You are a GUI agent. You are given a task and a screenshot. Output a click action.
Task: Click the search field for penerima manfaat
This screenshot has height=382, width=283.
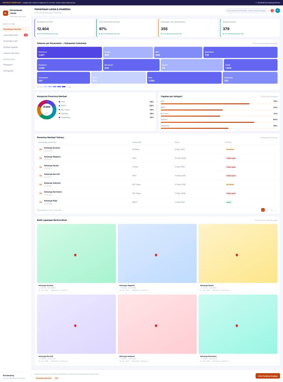247,11
